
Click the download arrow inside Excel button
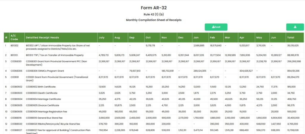[x=213, y=27]
